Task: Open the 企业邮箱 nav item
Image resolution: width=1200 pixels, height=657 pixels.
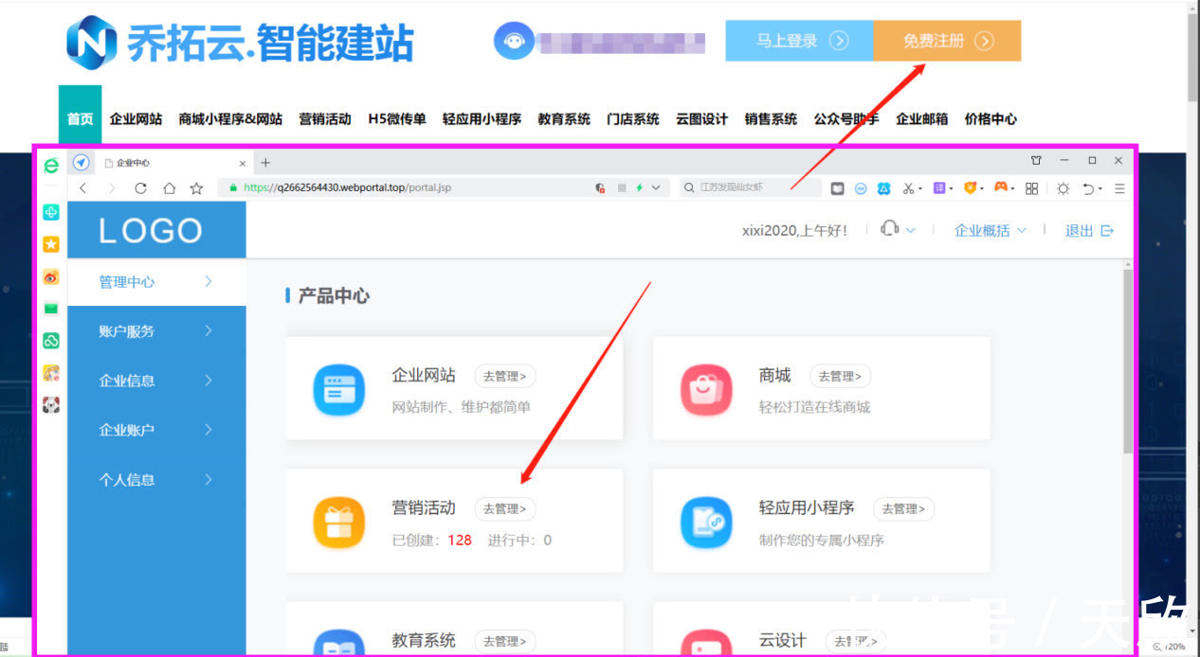Action: tap(922, 119)
